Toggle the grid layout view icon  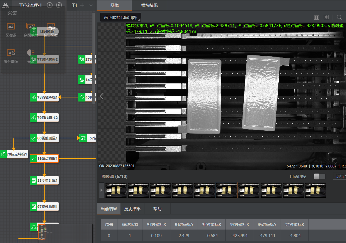(x=326, y=17)
